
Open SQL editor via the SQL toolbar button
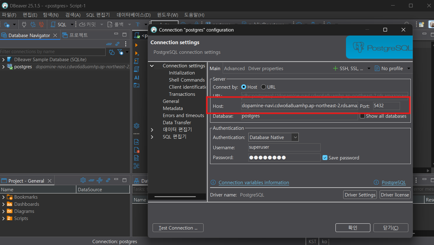click(x=59, y=24)
